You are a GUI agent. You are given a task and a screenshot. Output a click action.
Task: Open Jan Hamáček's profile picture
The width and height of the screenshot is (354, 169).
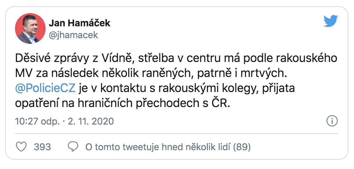(30, 28)
